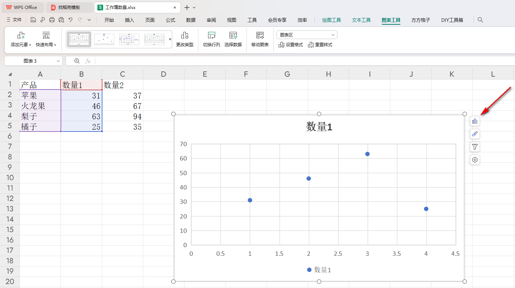Image resolution: width=515 pixels, height=288 pixels.
Task: Open the DIY工具箱 tab
Action: 452,20
